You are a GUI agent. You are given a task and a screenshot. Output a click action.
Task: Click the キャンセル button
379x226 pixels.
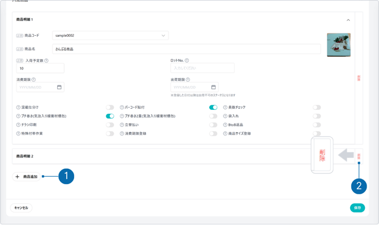point(21,208)
